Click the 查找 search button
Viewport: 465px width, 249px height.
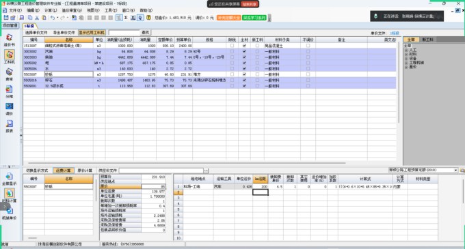(x=145, y=33)
